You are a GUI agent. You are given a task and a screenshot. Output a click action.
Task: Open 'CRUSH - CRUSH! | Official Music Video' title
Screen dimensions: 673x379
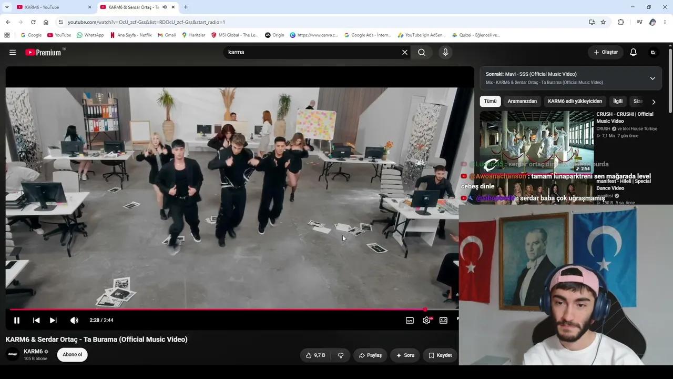(x=625, y=117)
